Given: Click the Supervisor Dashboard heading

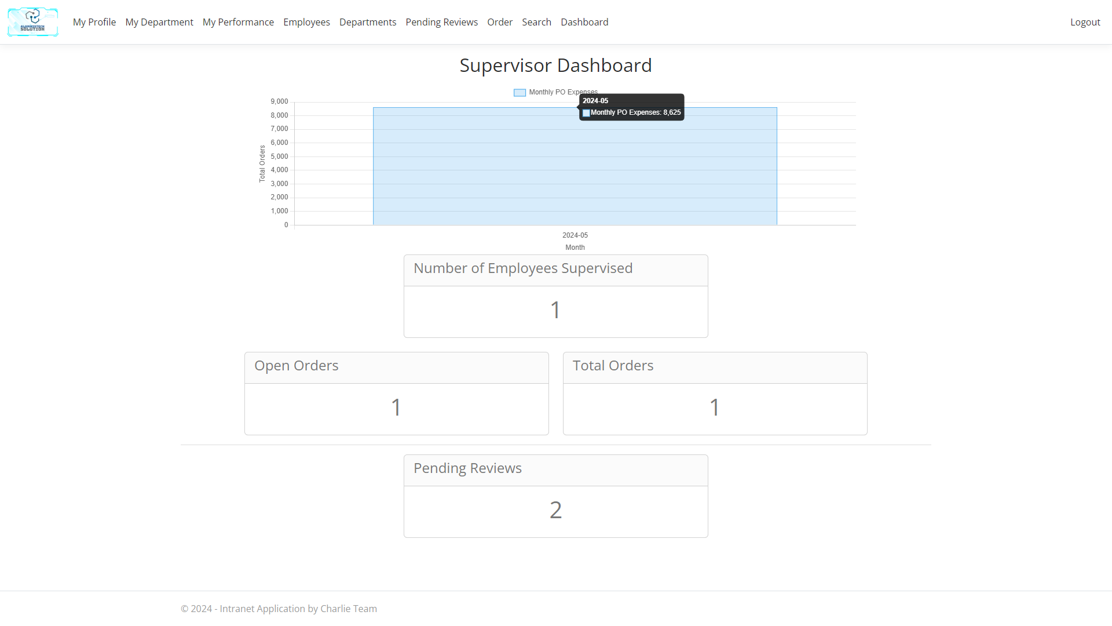Looking at the screenshot, I should [555, 65].
